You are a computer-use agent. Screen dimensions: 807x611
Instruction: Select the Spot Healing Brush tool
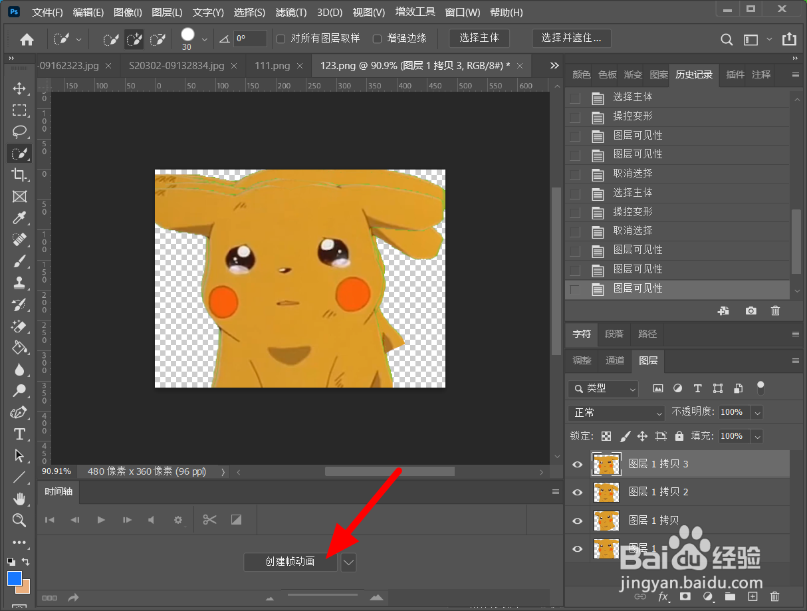point(19,240)
